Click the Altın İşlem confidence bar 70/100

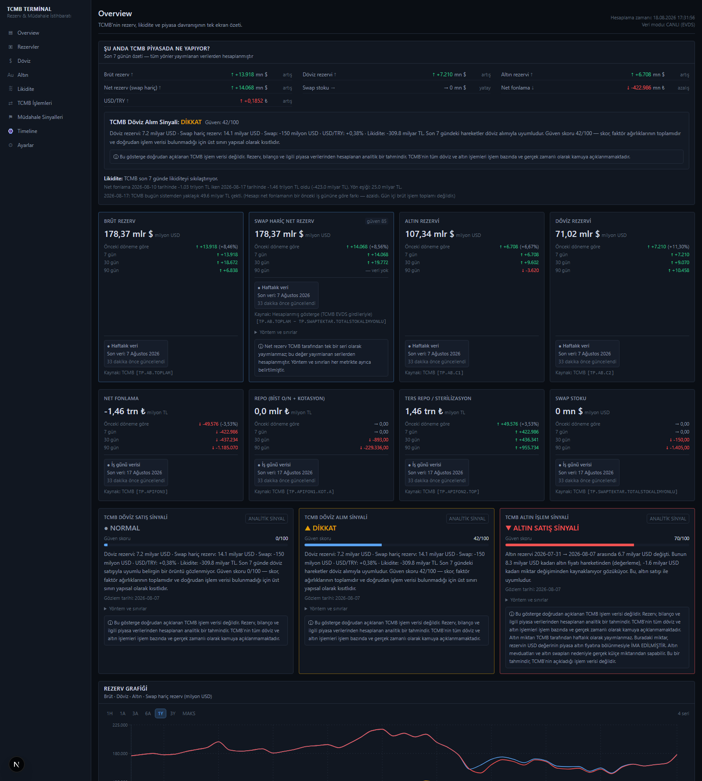(597, 545)
